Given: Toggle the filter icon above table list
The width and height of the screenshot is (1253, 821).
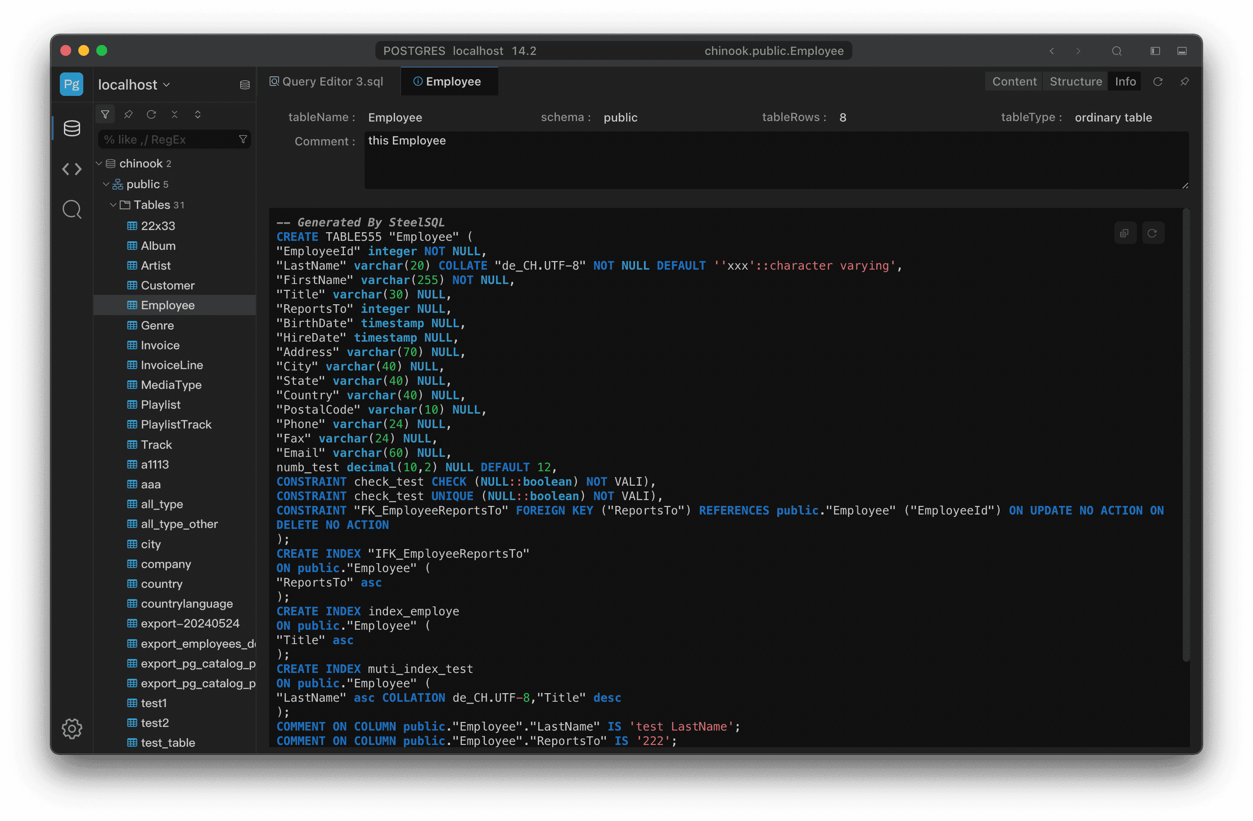Looking at the screenshot, I should coord(105,114).
